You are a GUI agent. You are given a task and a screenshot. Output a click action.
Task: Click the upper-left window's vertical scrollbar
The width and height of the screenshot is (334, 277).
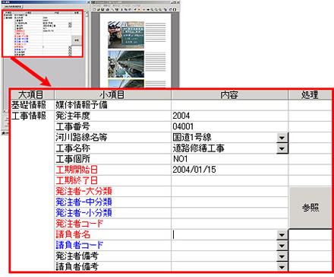point(87,34)
